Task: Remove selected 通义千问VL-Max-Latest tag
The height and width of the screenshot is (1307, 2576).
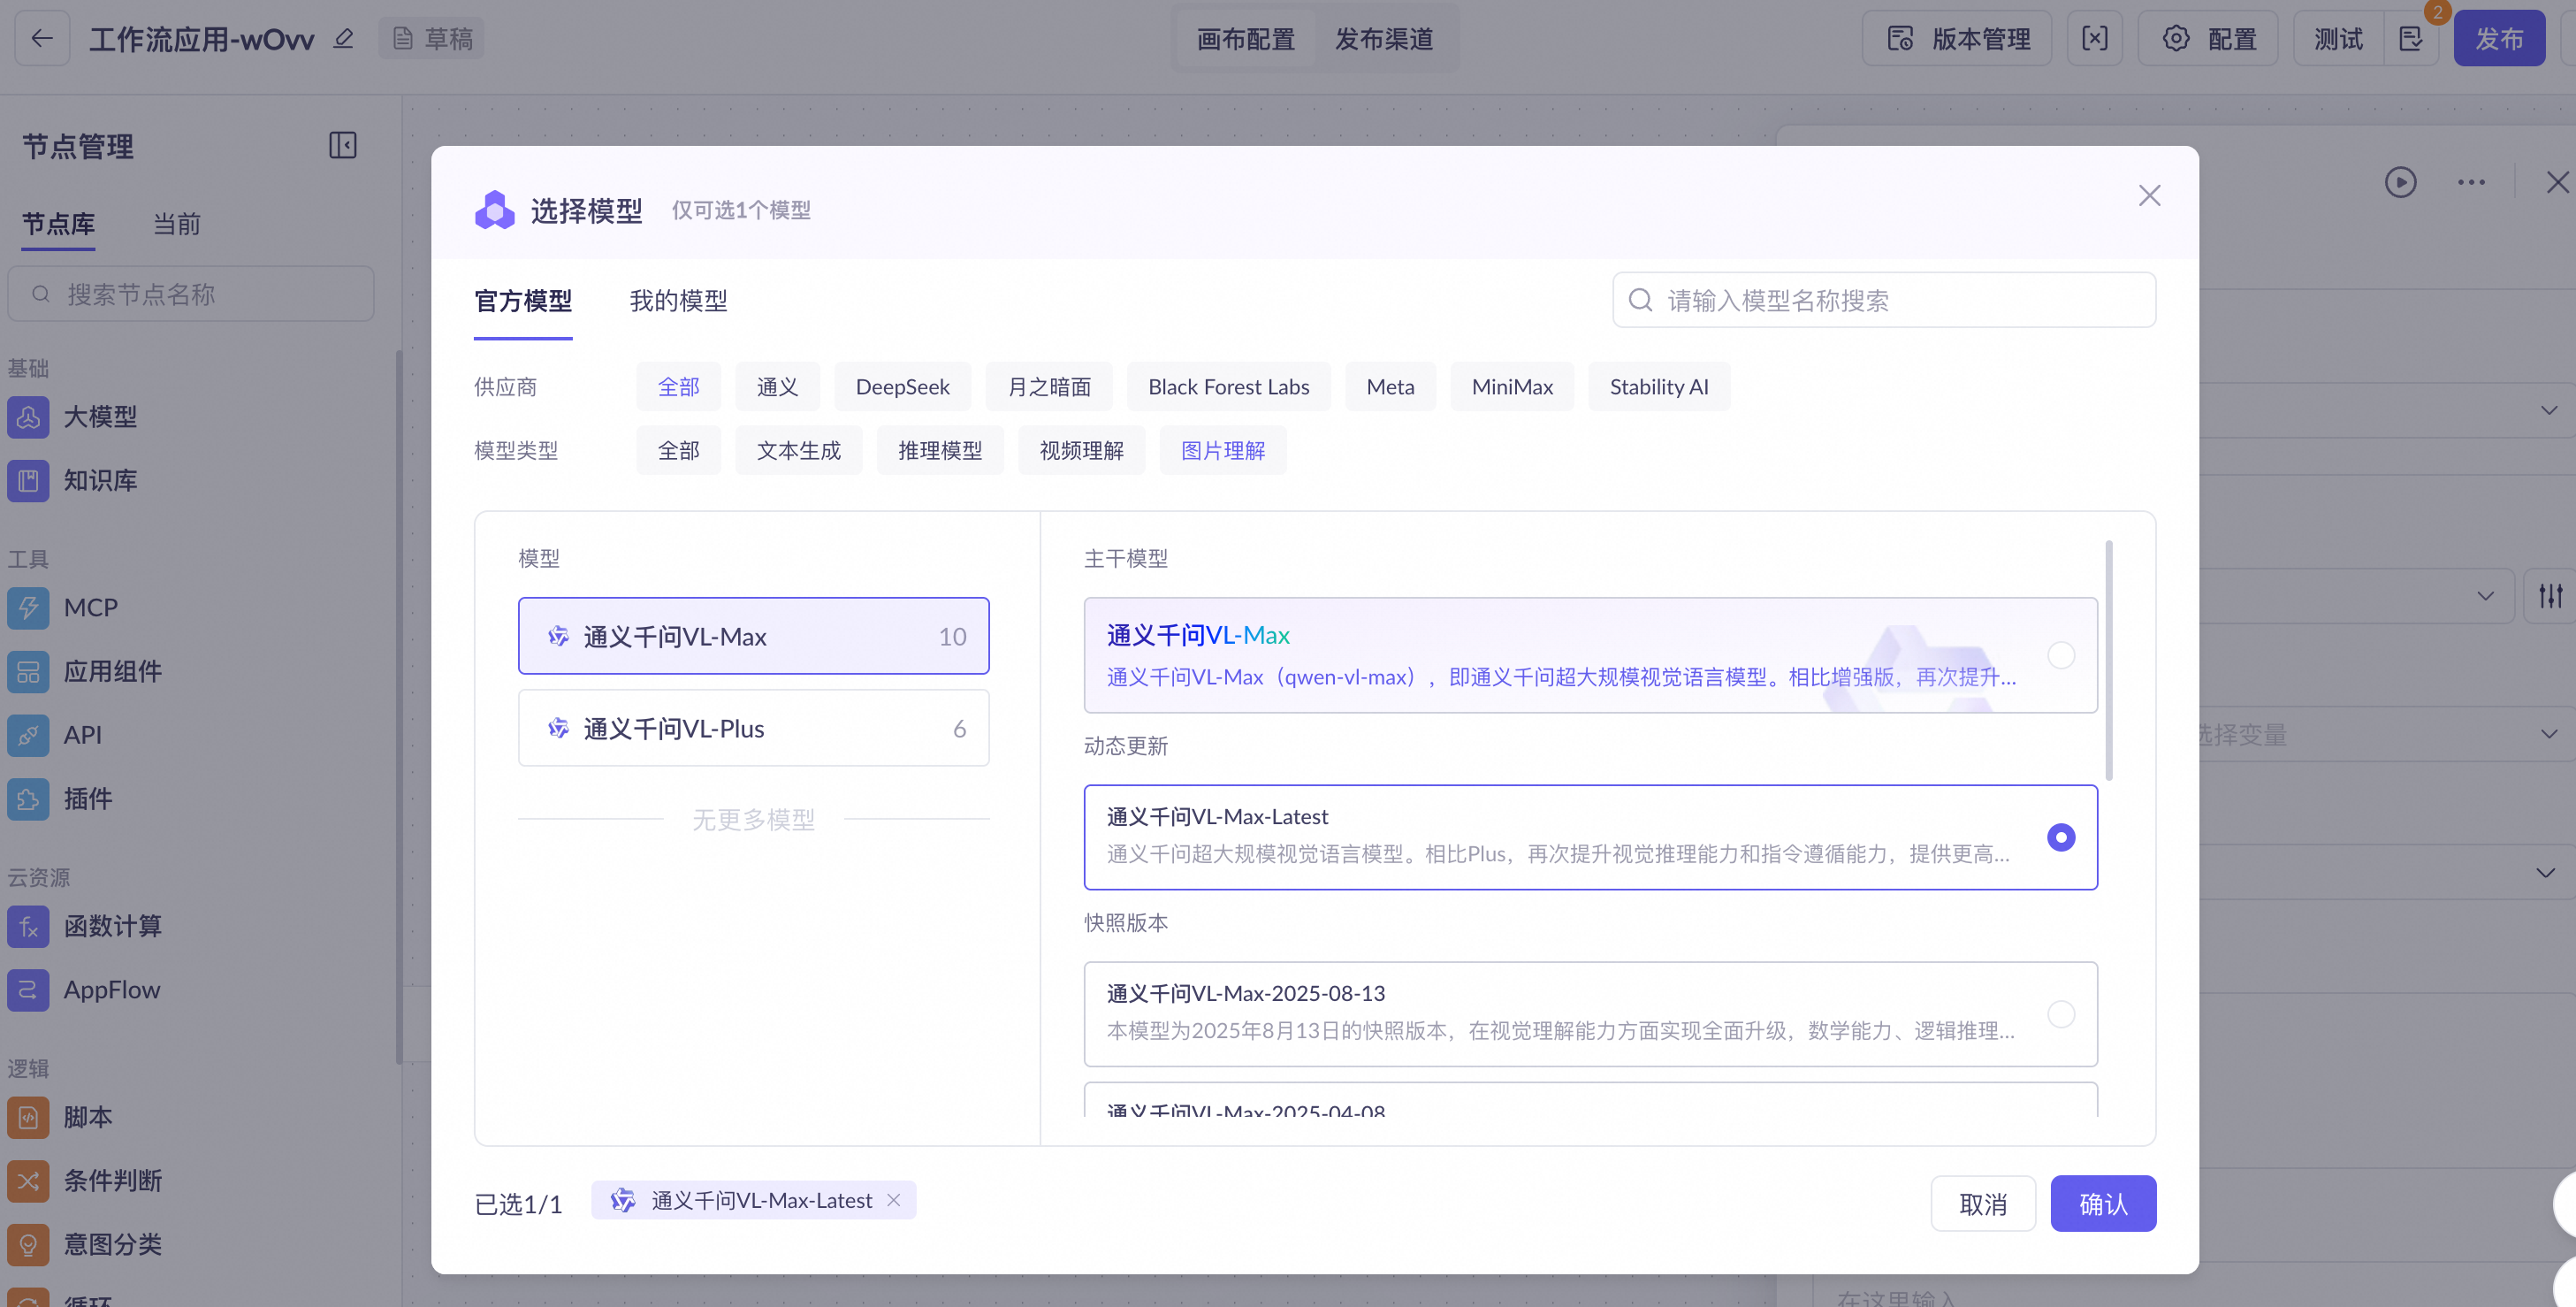Action: [893, 1200]
